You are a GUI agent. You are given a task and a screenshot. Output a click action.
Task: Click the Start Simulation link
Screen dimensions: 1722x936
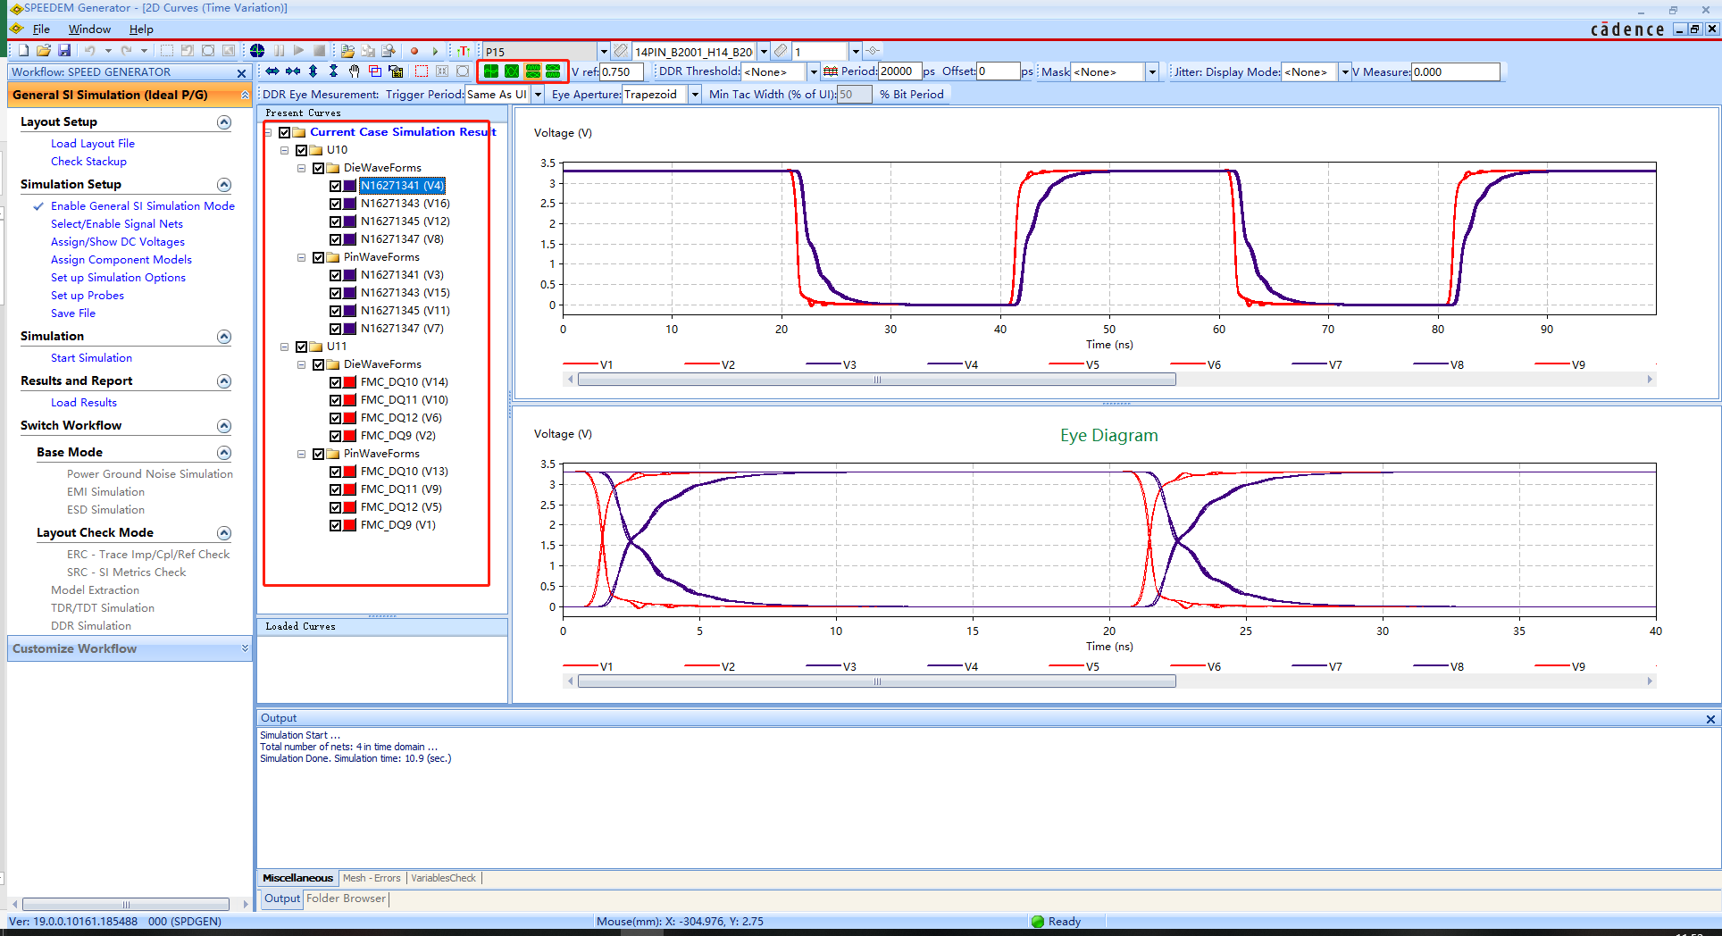[91, 358]
